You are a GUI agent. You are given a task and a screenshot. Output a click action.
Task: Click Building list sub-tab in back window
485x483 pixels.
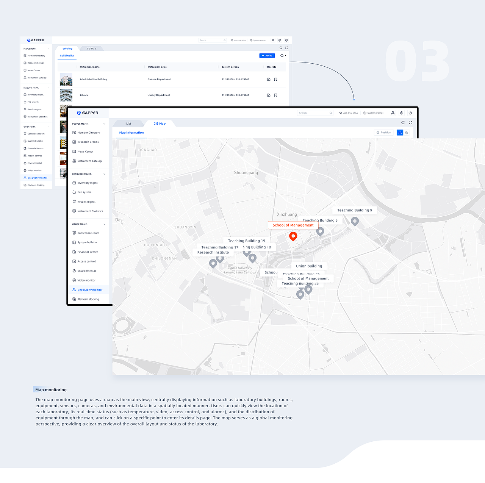[x=67, y=56]
